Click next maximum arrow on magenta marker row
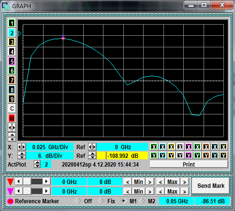The width and height of the screenshot is (235, 211). (x=185, y=192)
